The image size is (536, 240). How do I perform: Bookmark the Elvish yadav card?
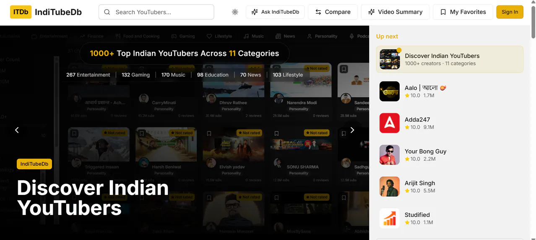point(209,133)
